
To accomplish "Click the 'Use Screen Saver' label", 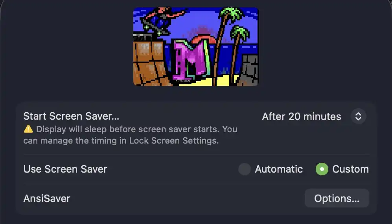I will pyautogui.click(x=65, y=169).
